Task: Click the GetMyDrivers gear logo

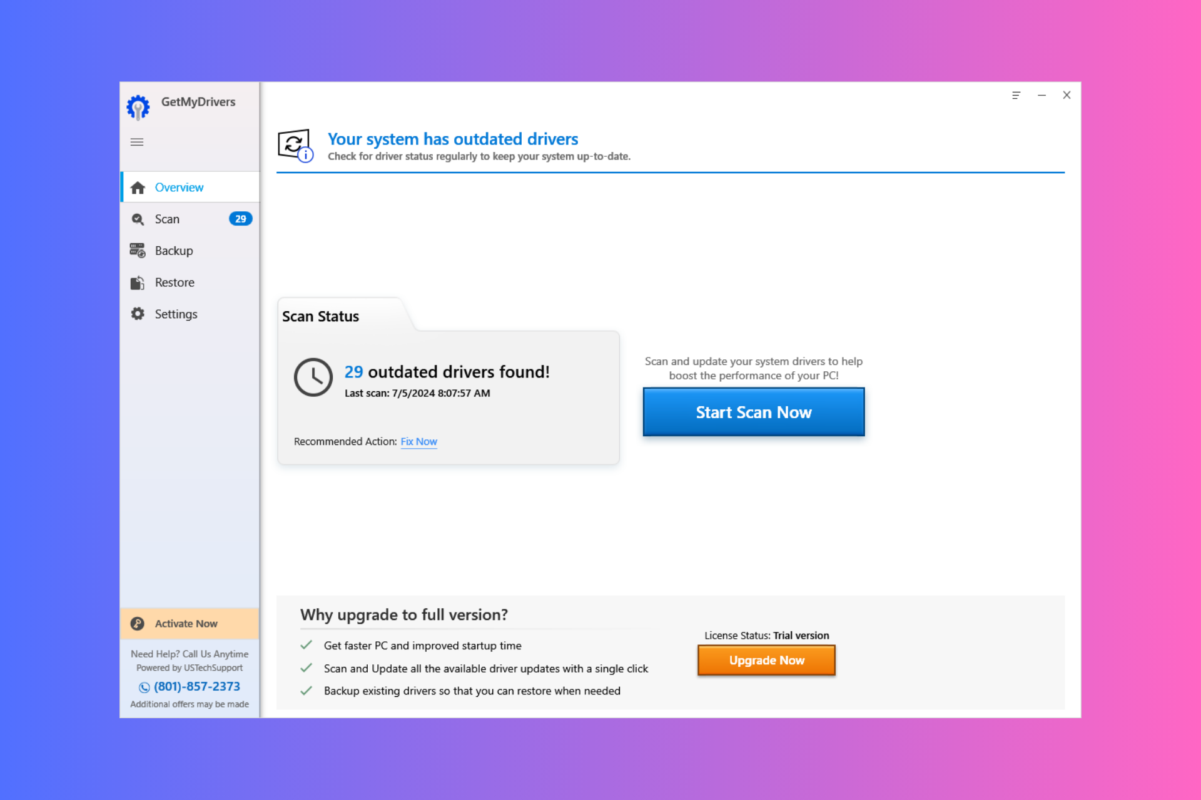Action: (x=138, y=107)
